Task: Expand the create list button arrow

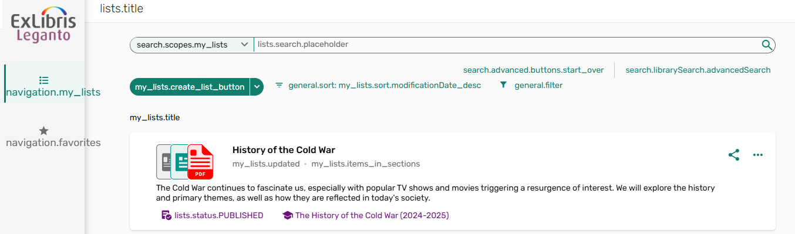Action: [x=257, y=87]
